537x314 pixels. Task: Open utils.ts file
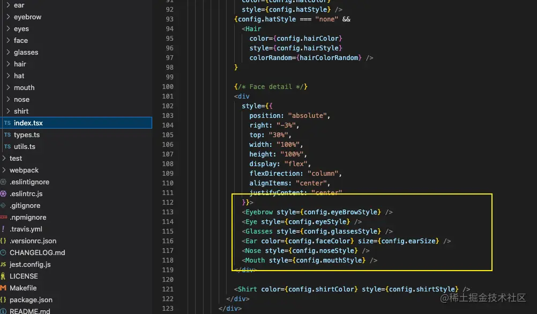24,147
